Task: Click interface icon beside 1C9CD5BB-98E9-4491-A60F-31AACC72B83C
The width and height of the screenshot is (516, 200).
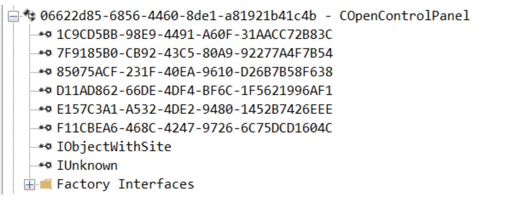Action: tap(46, 35)
